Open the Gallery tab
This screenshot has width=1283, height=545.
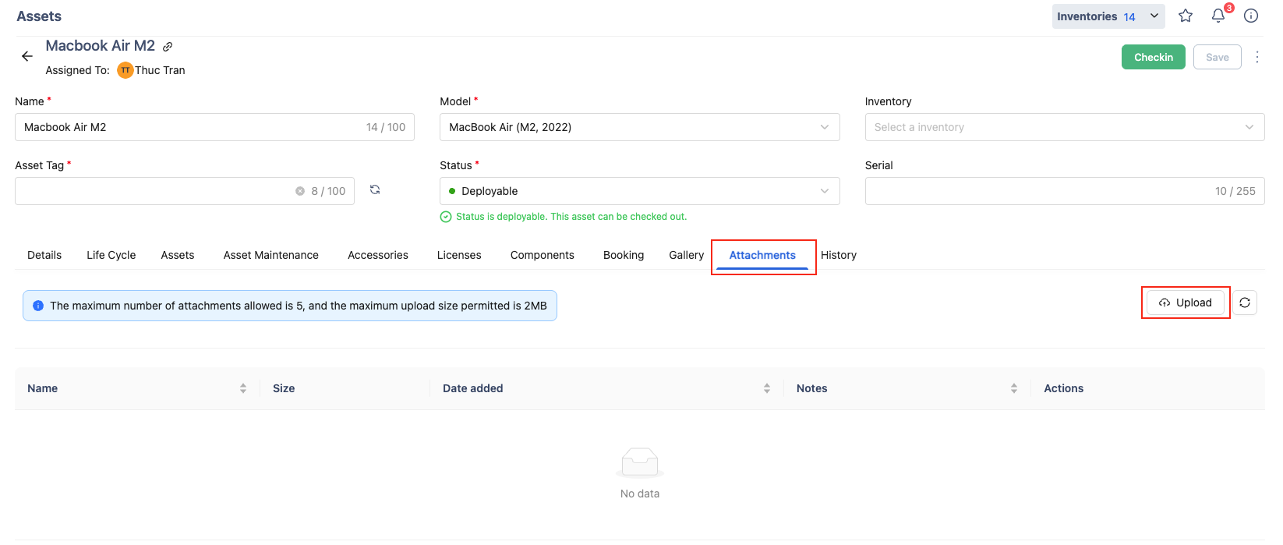[x=687, y=255]
